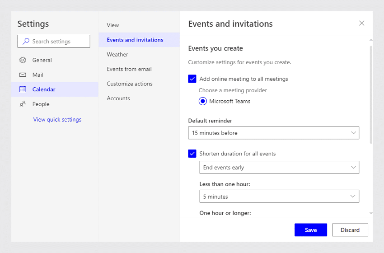
Task: Open Events from email settings
Action: (x=139, y=69)
